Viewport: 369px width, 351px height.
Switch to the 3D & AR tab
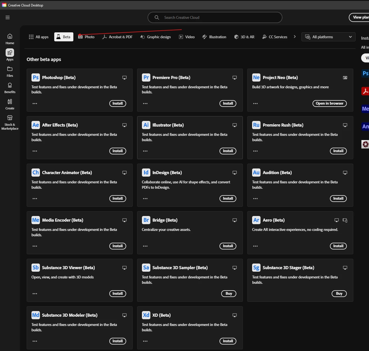tap(244, 37)
